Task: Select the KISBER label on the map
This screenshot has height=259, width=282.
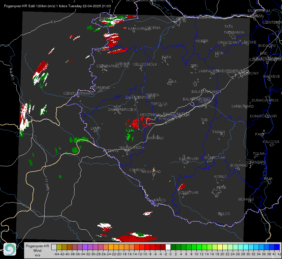Action: pos(202,41)
